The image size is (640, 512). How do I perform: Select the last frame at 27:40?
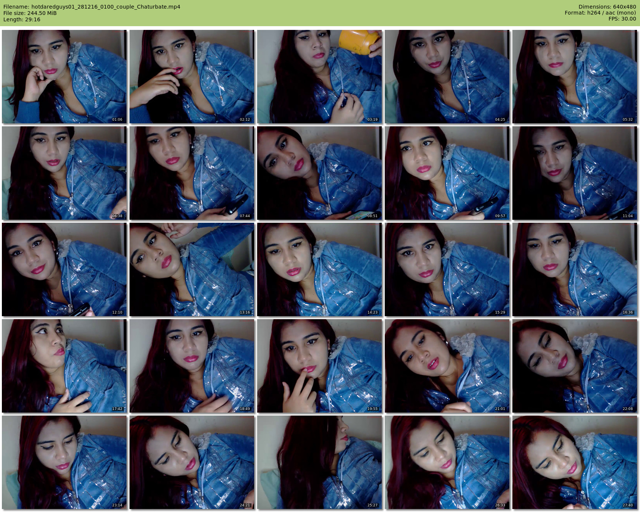(575, 462)
